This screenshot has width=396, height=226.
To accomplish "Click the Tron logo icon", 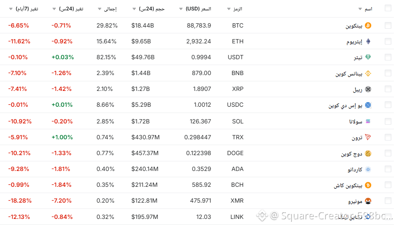I will tap(368, 137).
